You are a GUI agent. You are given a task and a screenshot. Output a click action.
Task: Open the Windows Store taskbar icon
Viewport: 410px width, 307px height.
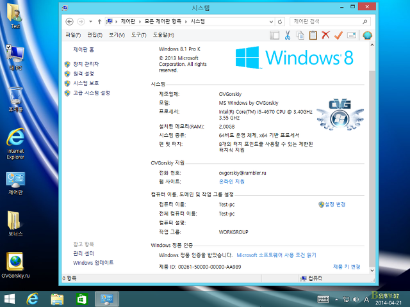pyautogui.click(x=82, y=299)
